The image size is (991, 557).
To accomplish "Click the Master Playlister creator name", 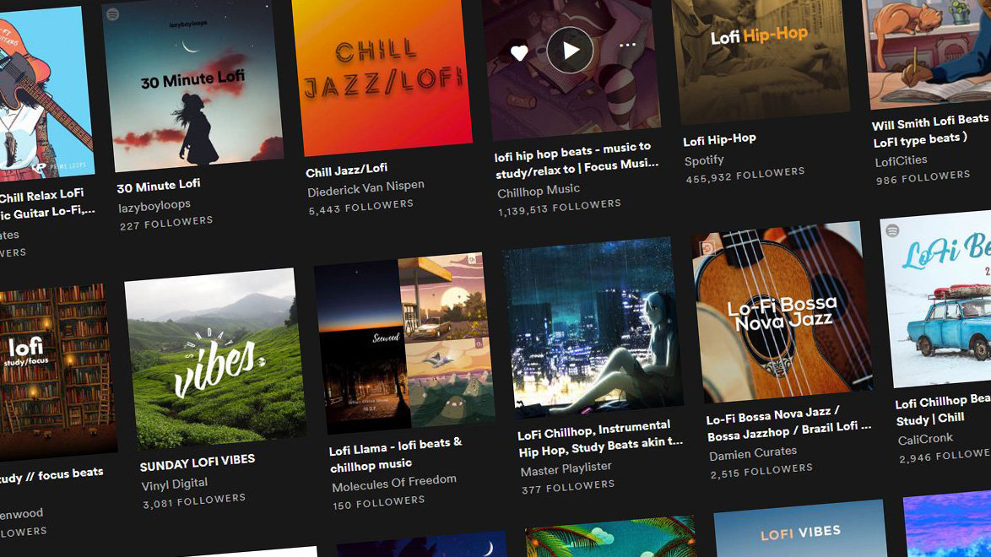I will pyautogui.click(x=566, y=468).
